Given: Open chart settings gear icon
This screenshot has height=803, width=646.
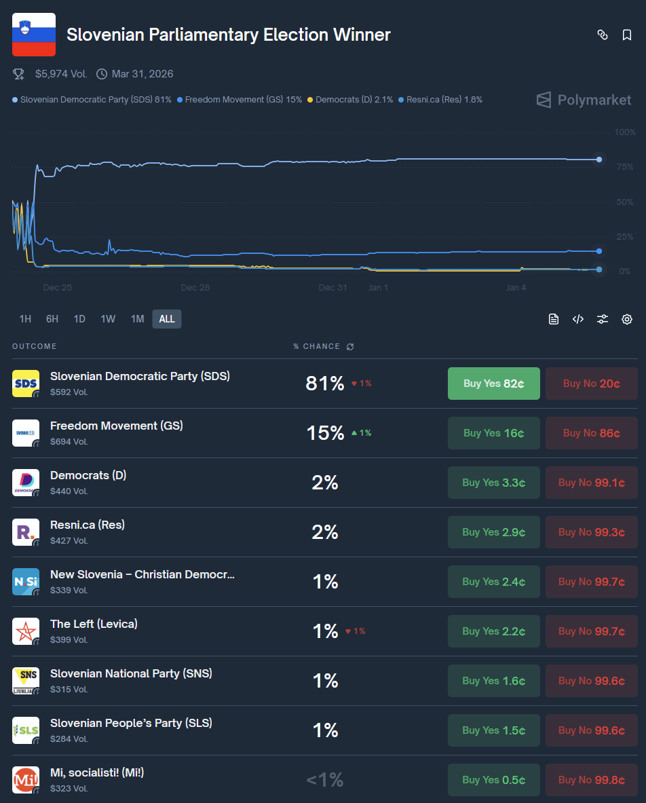Looking at the screenshot, I should point(627,319).
